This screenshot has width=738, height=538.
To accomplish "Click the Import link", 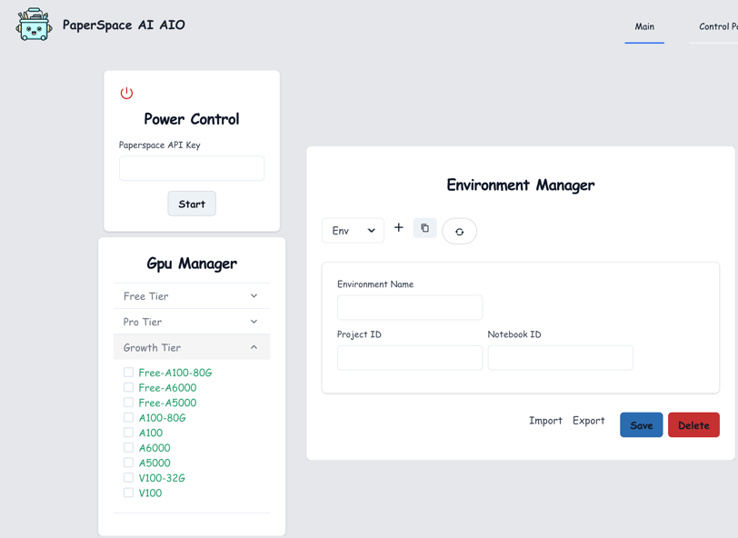I will (545, 421).
